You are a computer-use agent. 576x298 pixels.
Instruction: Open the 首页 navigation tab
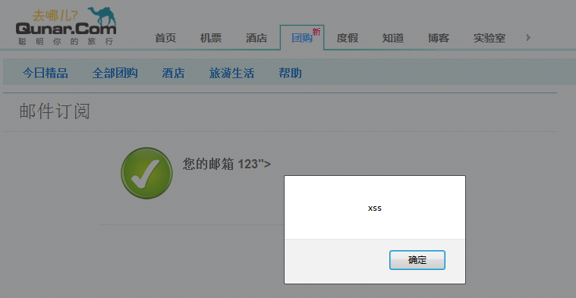[165, 38]
